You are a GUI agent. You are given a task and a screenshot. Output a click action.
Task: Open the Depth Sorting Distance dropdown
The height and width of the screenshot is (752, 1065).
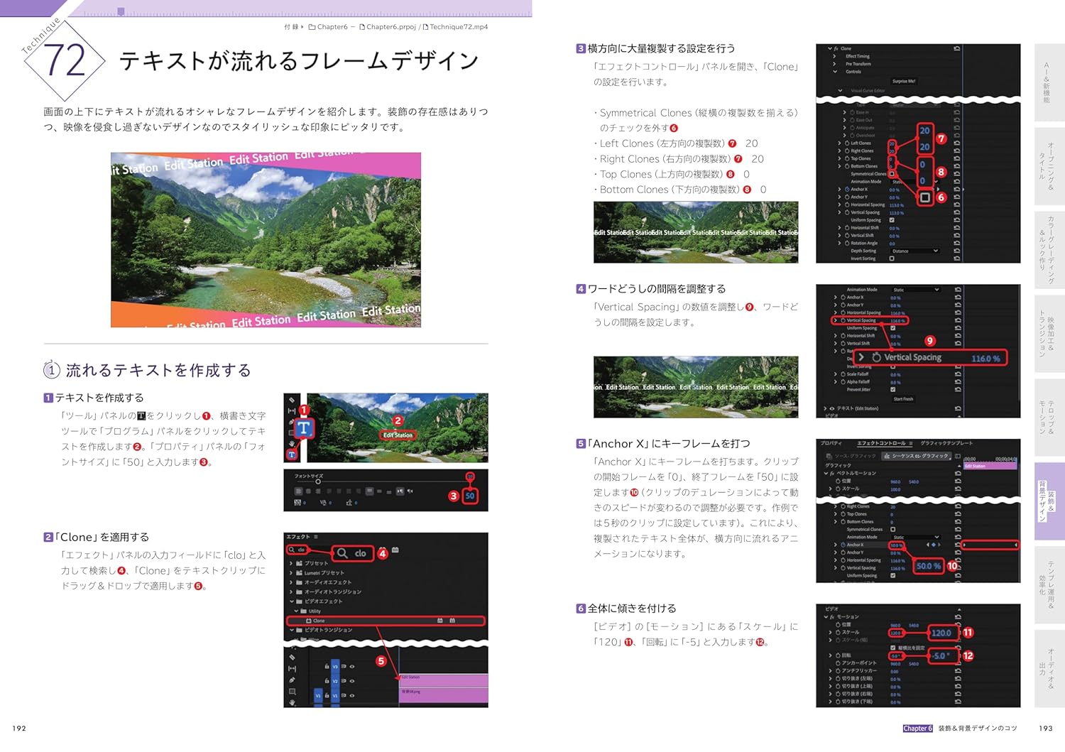pyautogui.click(x=914, y=251)
